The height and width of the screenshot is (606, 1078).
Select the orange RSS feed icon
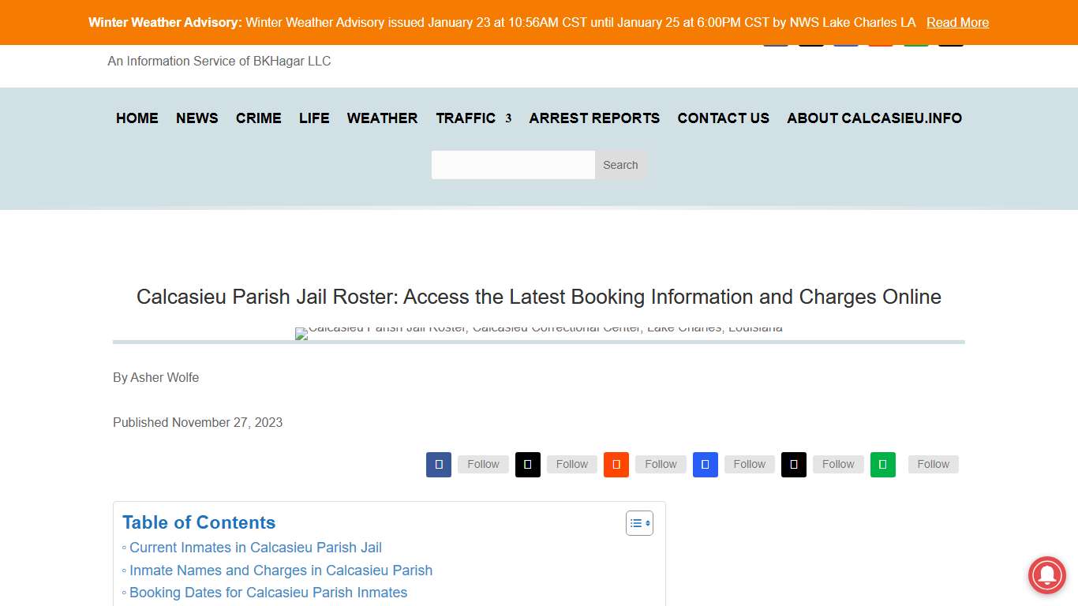click(616, 464)
